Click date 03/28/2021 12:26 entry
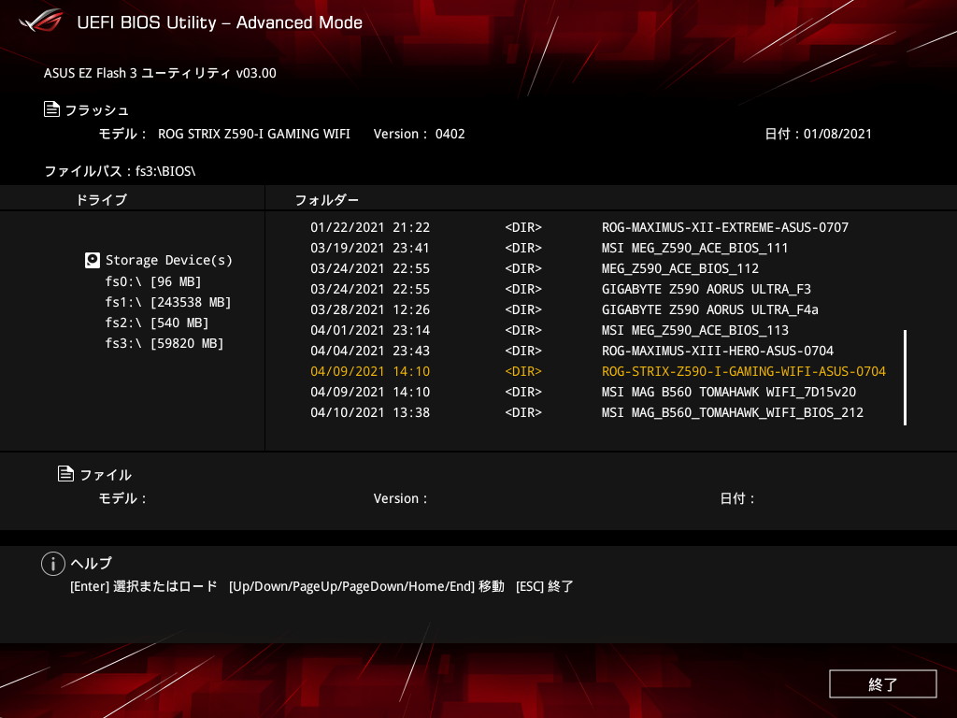 (x=370, y=309)
